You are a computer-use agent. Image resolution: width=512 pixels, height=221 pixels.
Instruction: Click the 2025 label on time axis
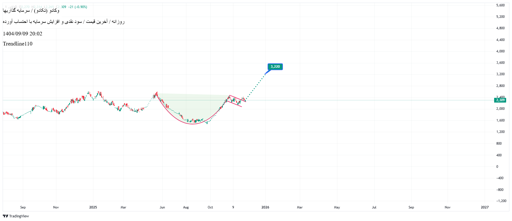(x=93, y=207)
